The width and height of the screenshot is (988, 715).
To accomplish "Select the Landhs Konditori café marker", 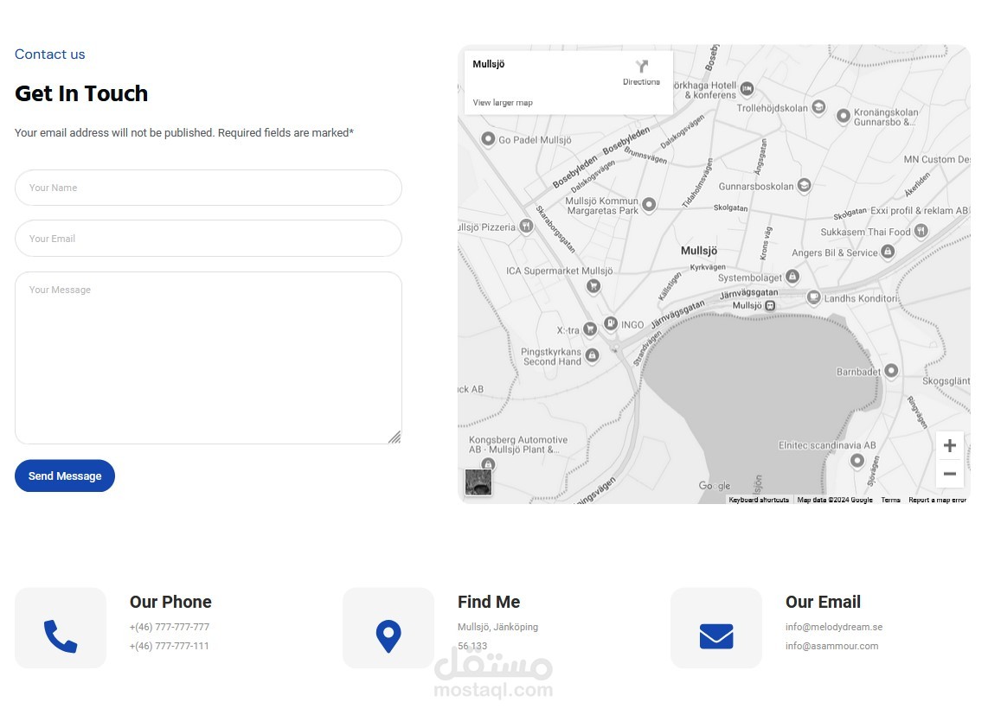I will [813, 297].
